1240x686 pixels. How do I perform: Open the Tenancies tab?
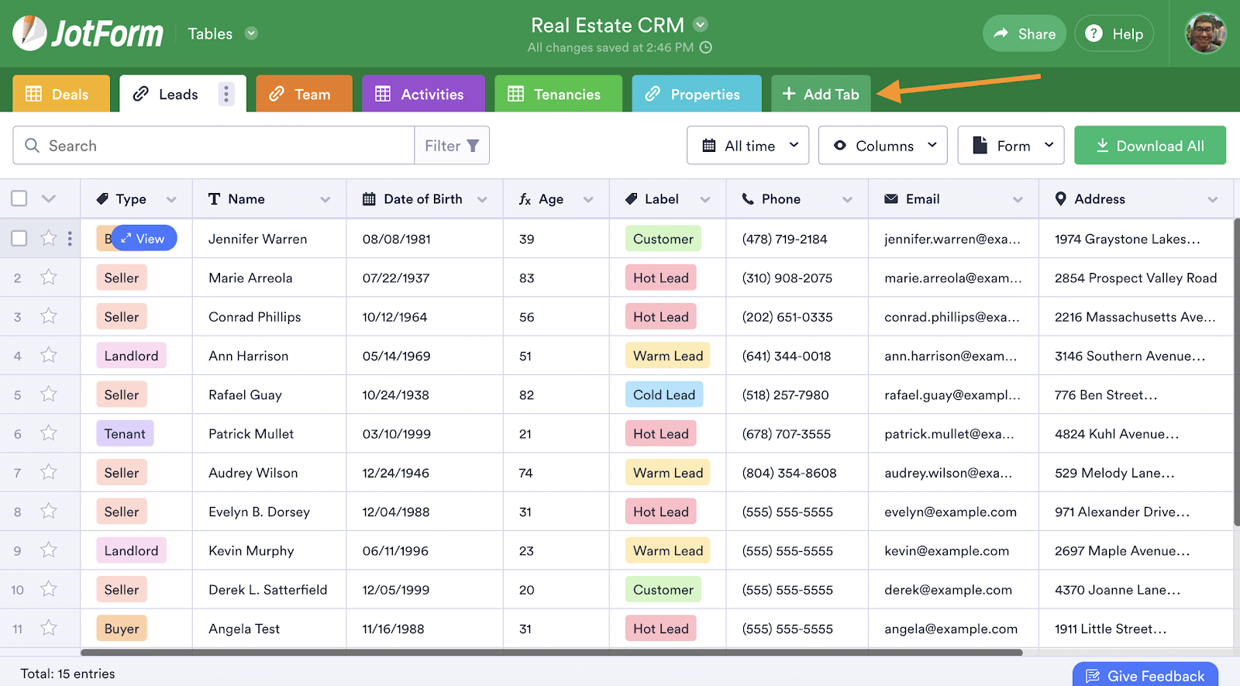(558, 94)
